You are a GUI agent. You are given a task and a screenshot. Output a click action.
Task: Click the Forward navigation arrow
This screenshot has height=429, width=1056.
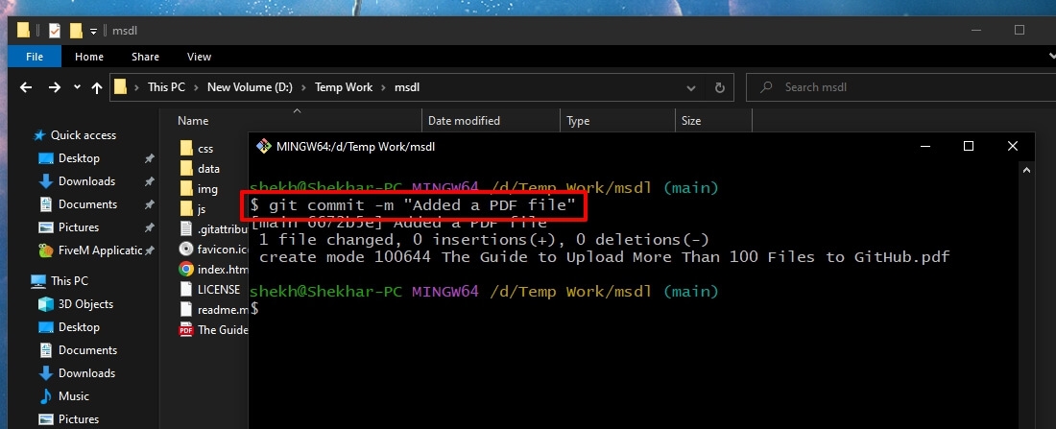(x=54, y=87)
